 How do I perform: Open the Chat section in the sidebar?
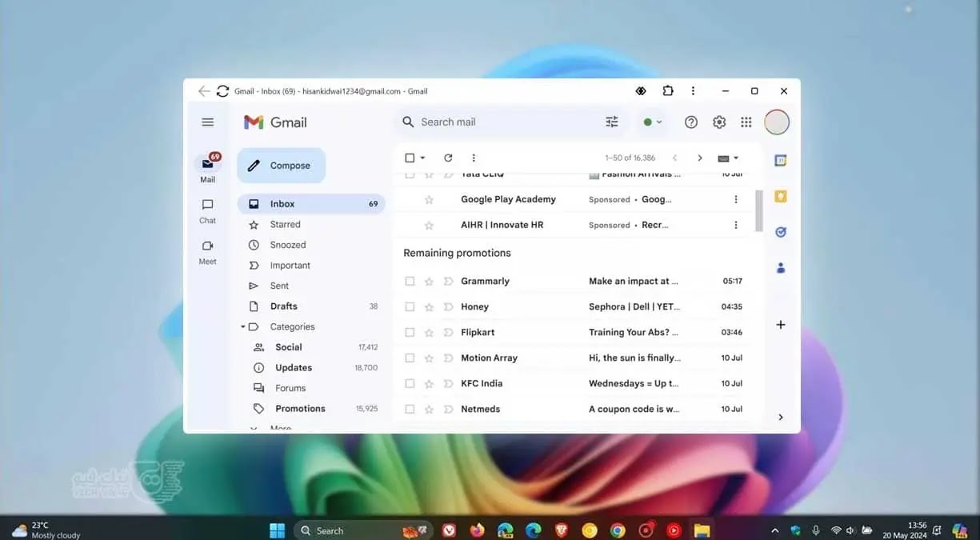(208, 211)
